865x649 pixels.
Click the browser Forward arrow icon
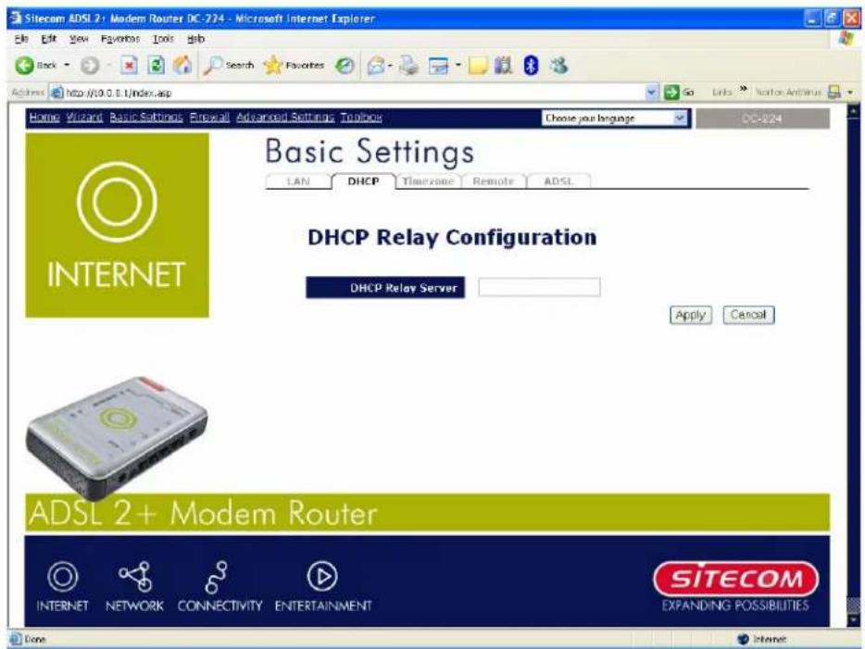[x=89, y=66]
